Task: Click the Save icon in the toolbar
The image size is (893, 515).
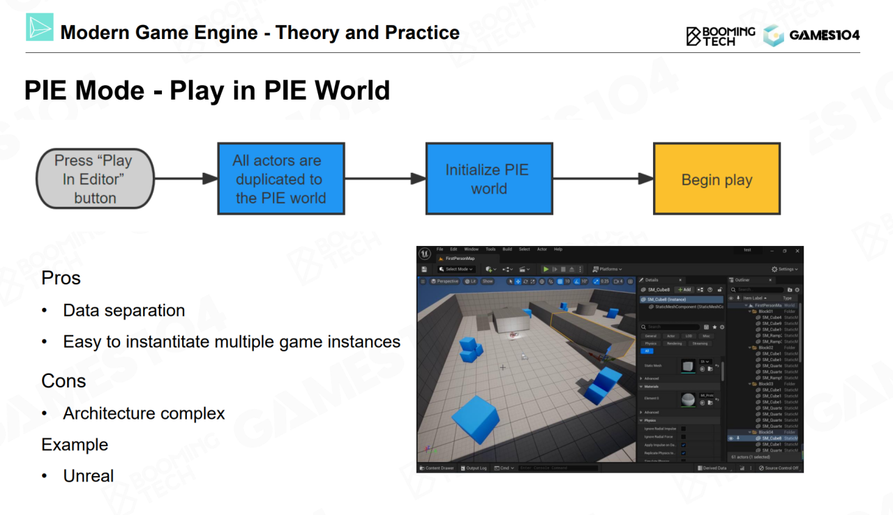Action: point(424,269)
